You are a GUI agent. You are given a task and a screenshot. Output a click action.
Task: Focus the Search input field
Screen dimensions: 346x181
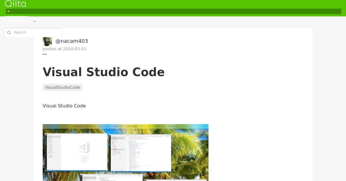click(x=33, y=32)
